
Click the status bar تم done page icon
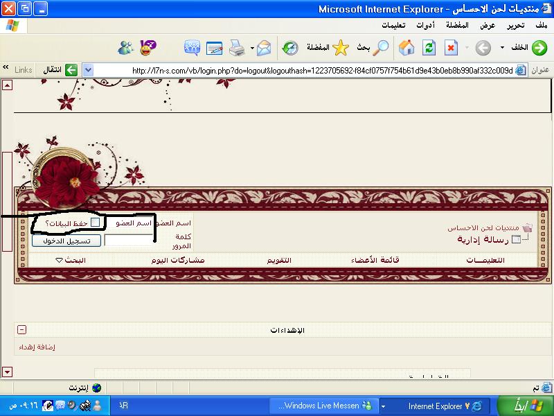(546, 388)
